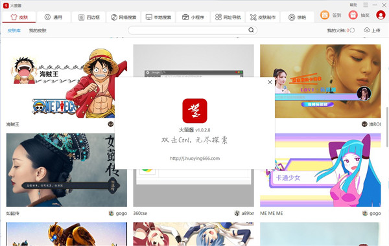Click gogo author avatar under ME ME ME
The width and height of the screenshot is (389, 246).
pyautogui.click(x=364, y=213)
